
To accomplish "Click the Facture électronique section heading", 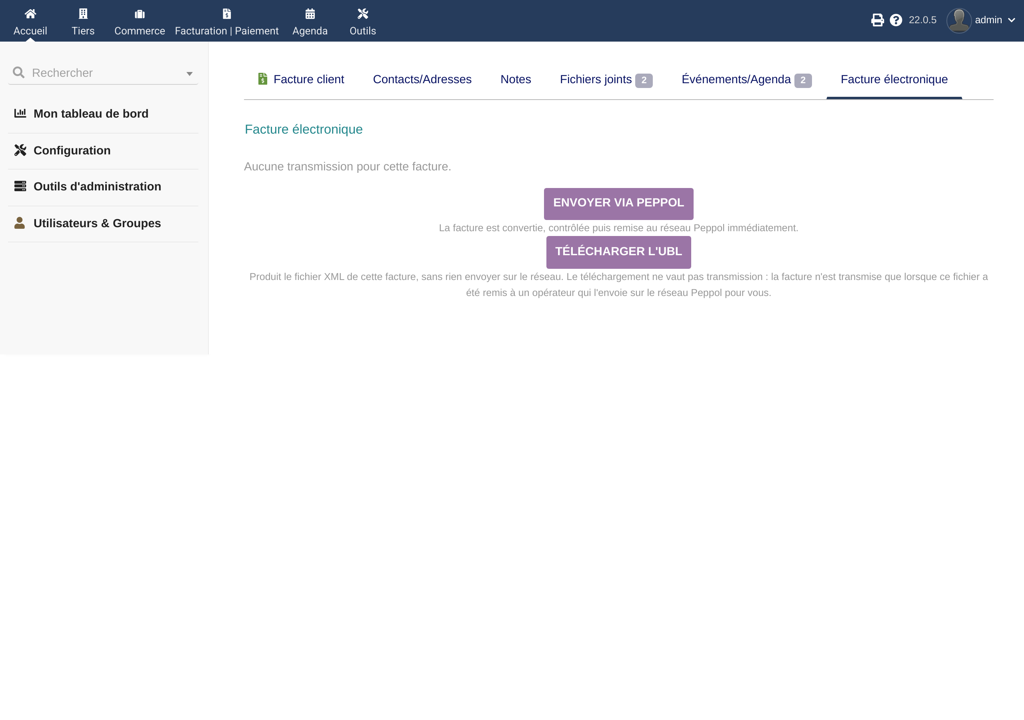I will [304, 129].
